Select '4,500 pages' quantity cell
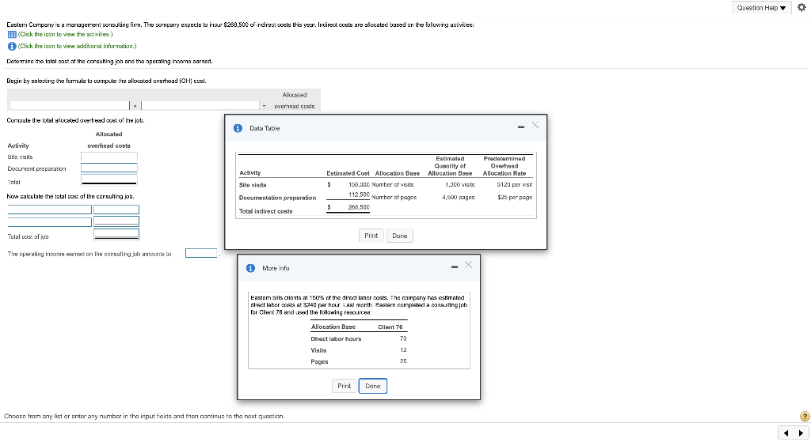Image resolution: width=811 pixels, height=442 pixels. (x=459, y=197)
